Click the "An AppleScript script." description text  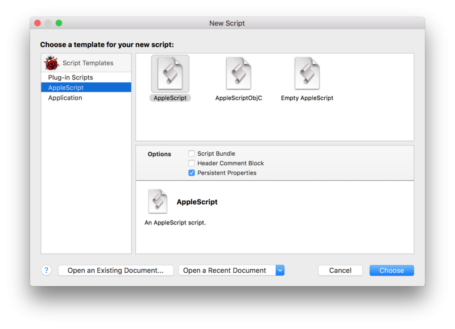pyautogui.click(x=175, y=223)
